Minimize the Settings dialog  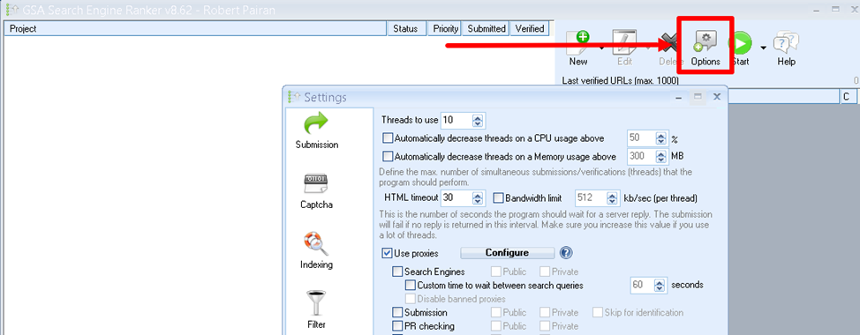[x=679, y=98]
